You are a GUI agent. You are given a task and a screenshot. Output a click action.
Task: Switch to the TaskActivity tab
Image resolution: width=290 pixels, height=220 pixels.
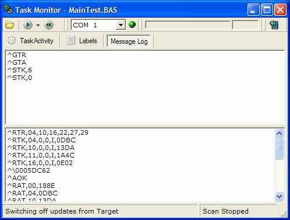(x=30, y=41)
